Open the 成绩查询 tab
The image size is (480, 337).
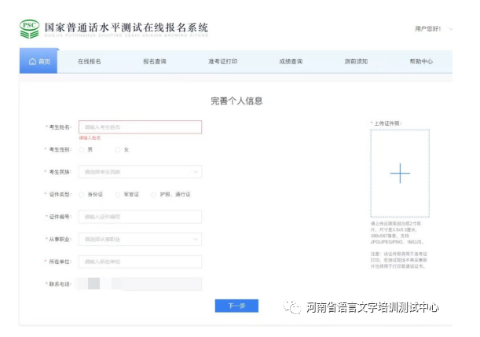coord(291,61)
